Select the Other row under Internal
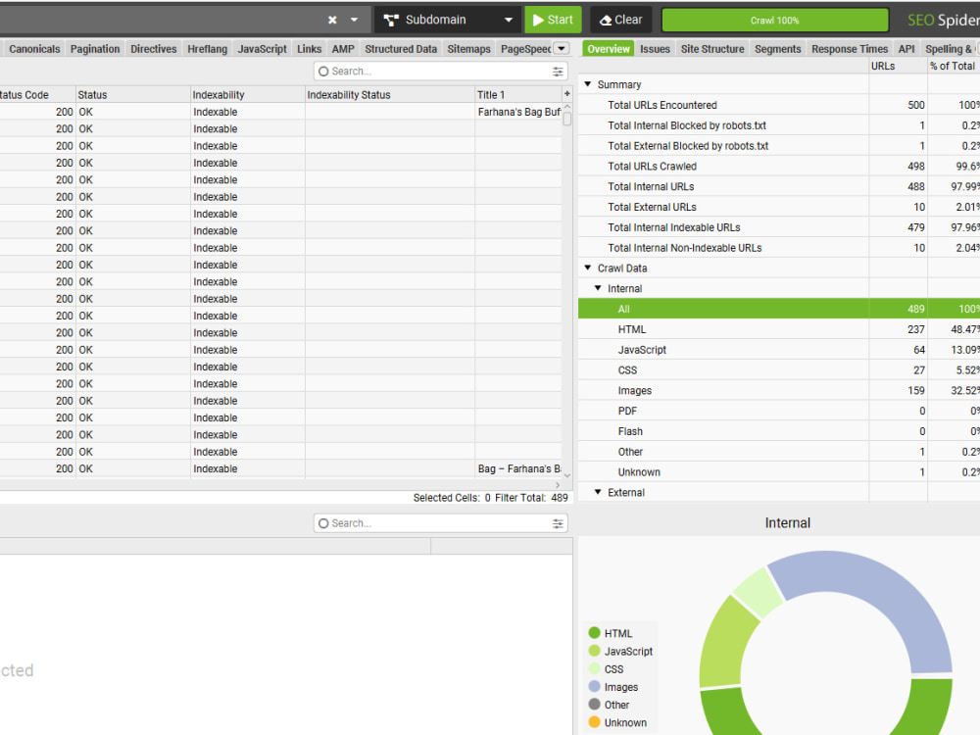 click(x=779, y=452)
